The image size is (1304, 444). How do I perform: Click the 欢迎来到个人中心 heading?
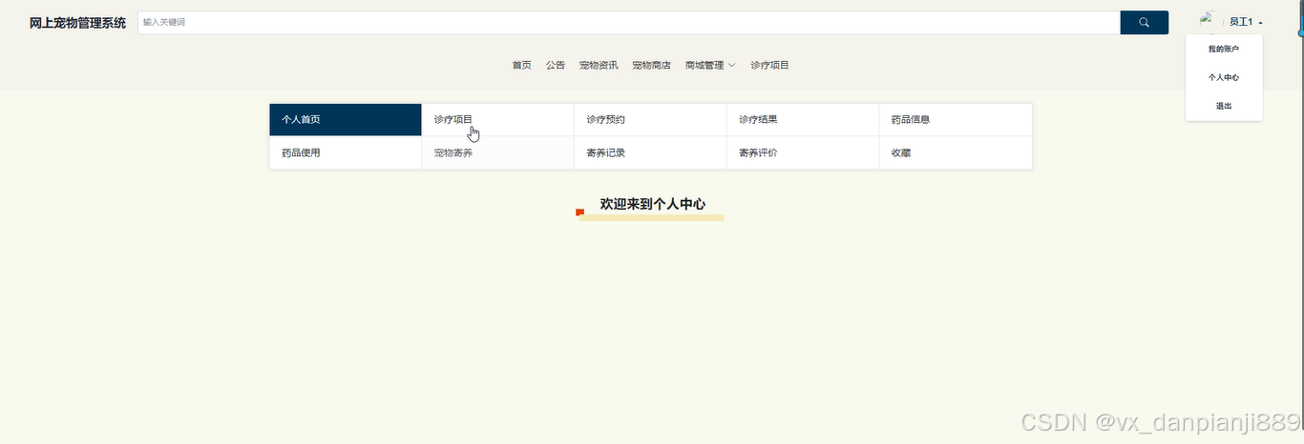(653, 204)
